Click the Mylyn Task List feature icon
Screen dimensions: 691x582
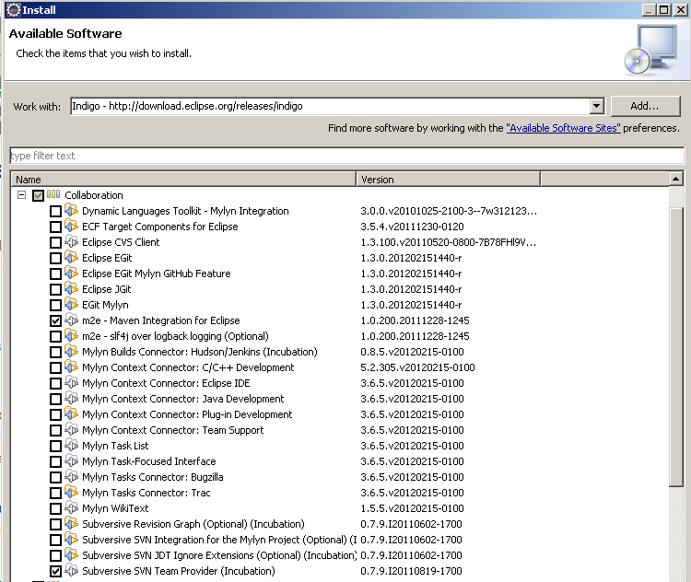(x=71, y=445)
